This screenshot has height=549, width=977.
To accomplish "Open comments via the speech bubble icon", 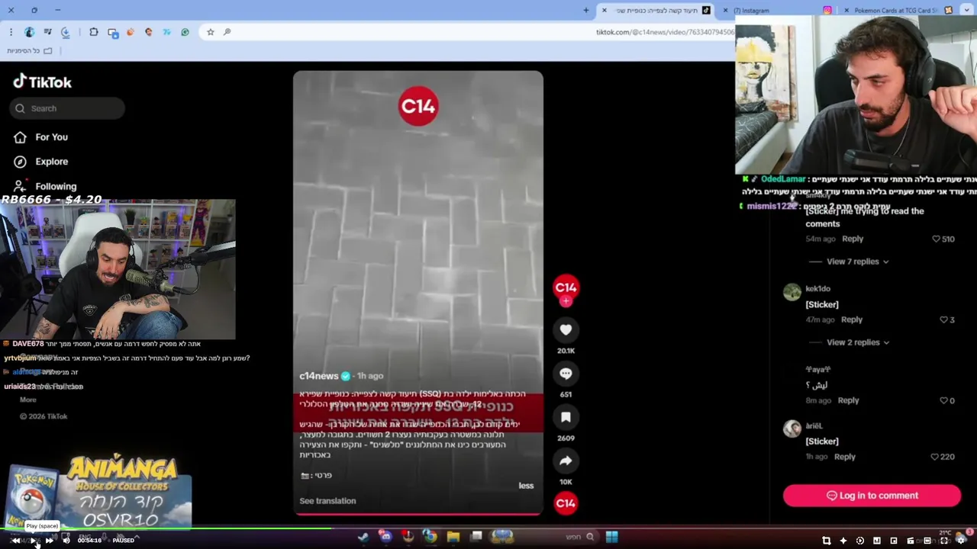I will [566, 374].
